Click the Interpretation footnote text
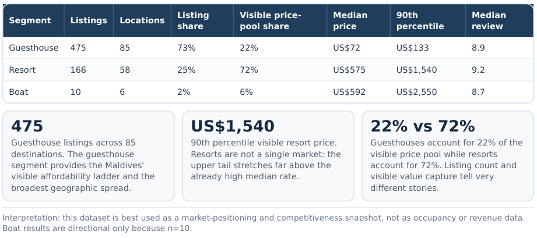537x238 pixels. point(264,223)
